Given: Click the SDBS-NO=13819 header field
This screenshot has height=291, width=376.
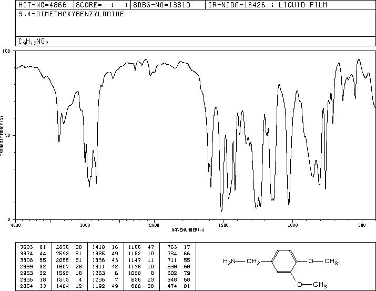Looking at the screenshot, I should [x=168, y=5].
